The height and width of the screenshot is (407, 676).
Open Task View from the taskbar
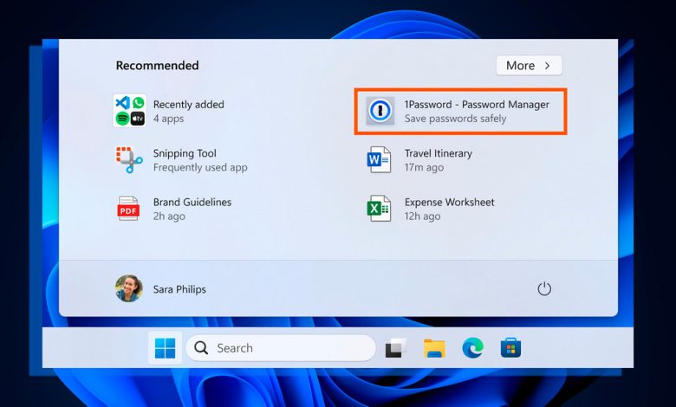[x=395, y=348]
